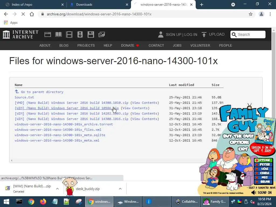
Task: Open Windows Start menu
Action: click(6, 202)
